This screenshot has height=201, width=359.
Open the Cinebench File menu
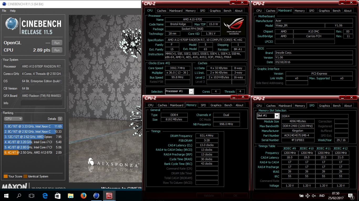pyautogui.click(x=4, y=11)
